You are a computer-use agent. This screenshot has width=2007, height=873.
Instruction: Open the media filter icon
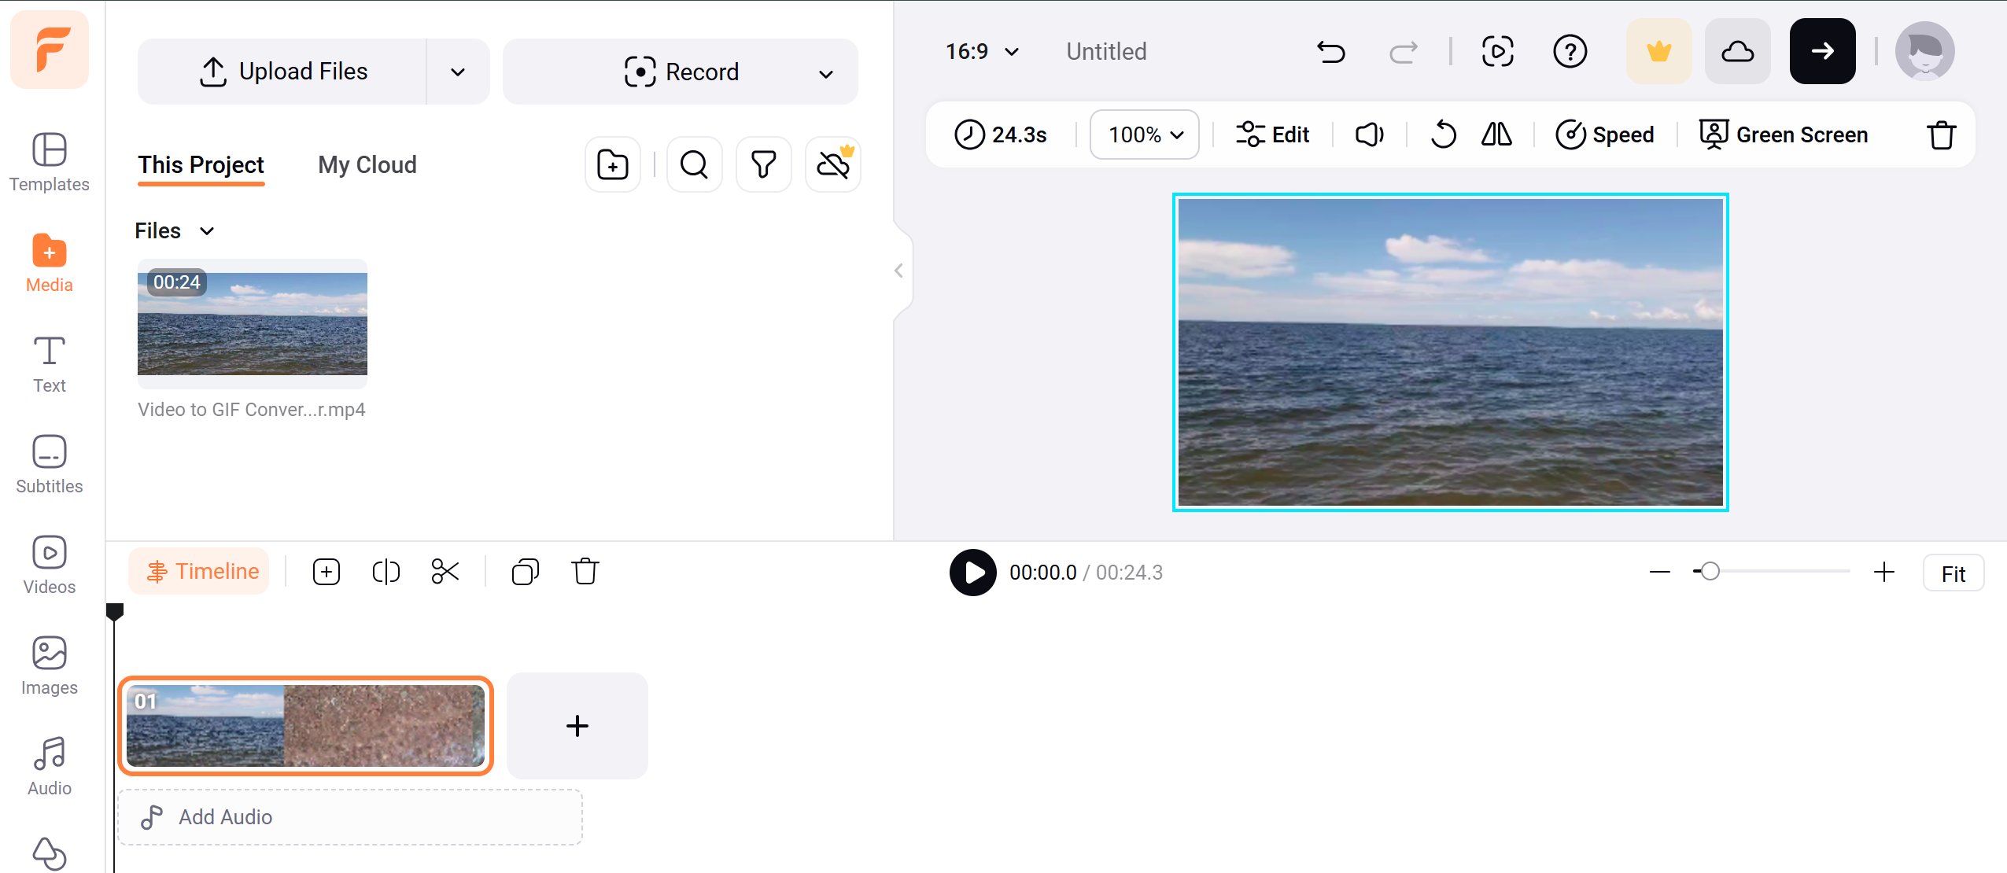point(763,164)
